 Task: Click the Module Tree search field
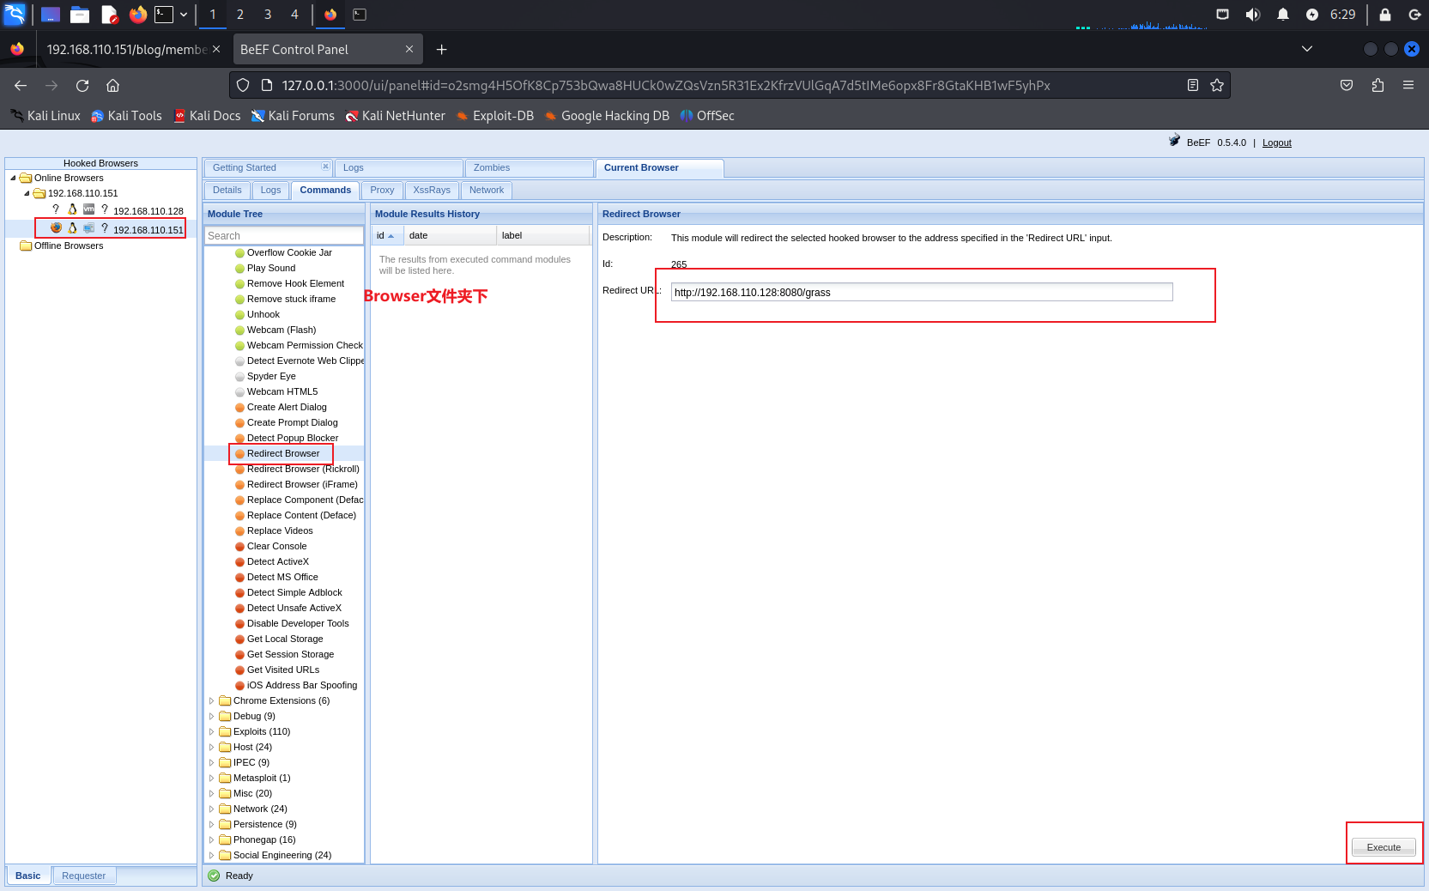(x=284, y=235)
